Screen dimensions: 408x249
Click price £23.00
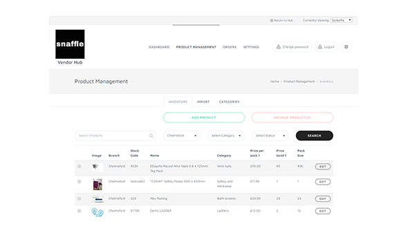[255, 199]
